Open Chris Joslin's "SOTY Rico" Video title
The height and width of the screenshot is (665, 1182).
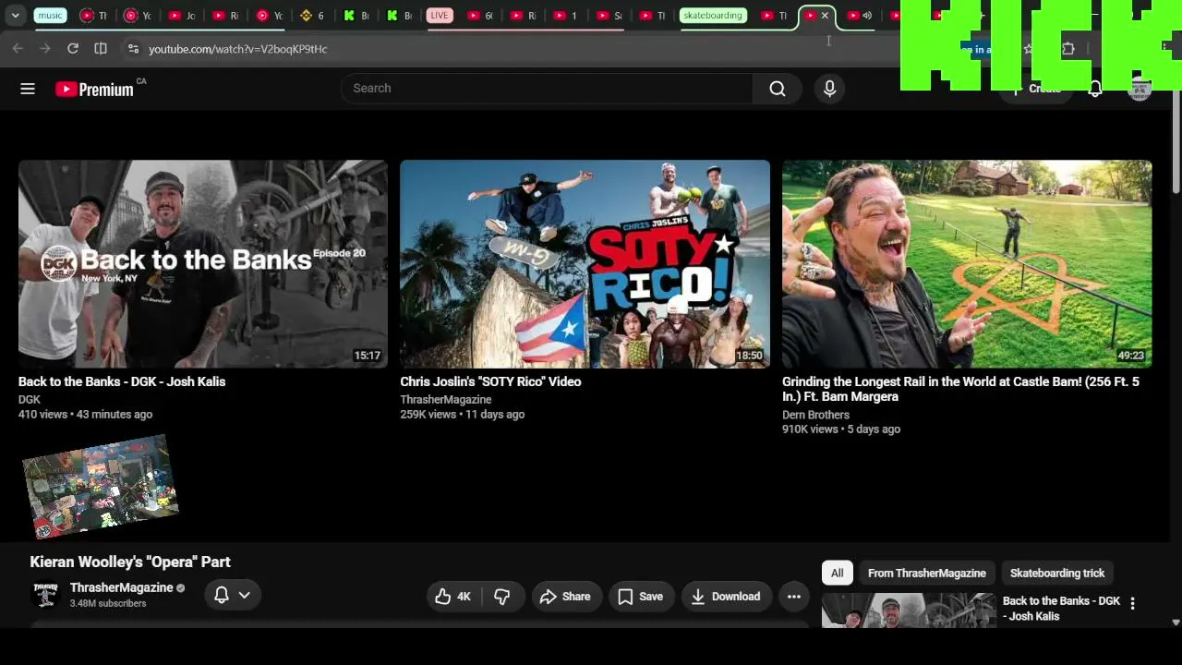point(490,381)
